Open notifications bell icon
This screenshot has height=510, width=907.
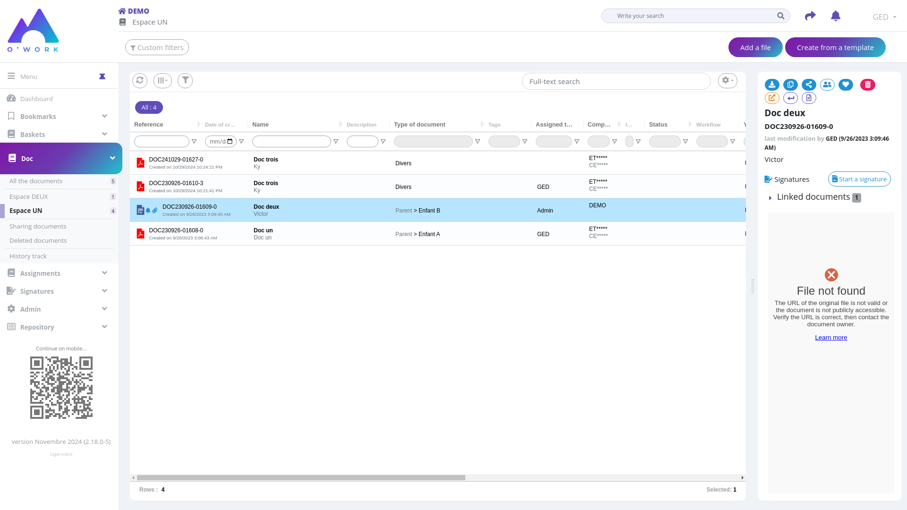click(835, 16)
